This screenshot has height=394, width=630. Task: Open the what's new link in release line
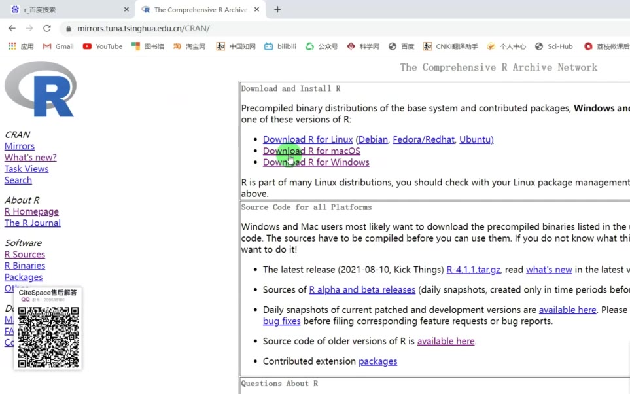pos(549,270)
